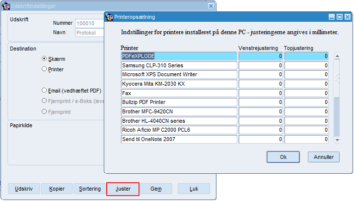Click the Kopier button
The width and height of the screenshot is (354, 201).
[57, 189]
